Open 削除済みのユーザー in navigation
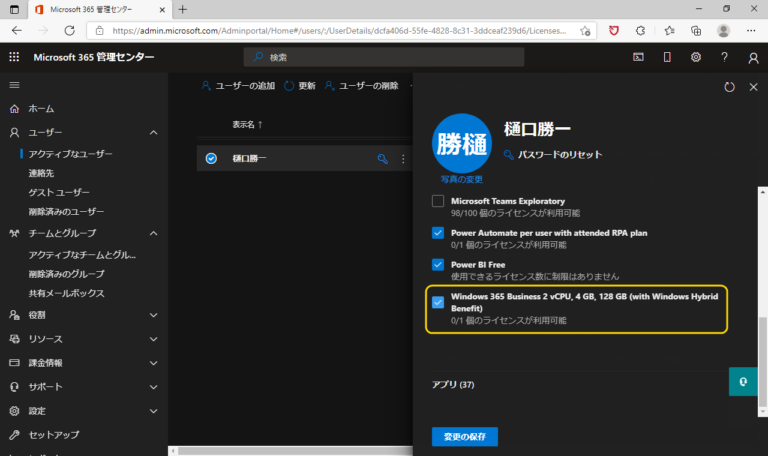The image size is (768, 456). click(67, 212)
